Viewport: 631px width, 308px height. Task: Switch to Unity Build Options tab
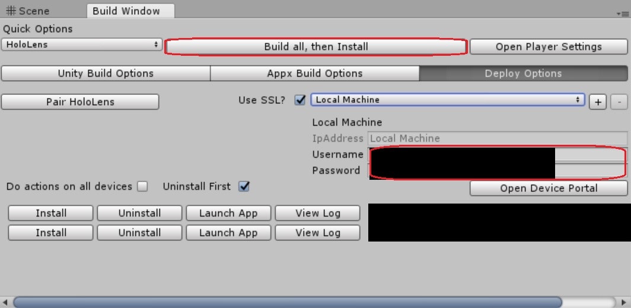tap(106, 73)
